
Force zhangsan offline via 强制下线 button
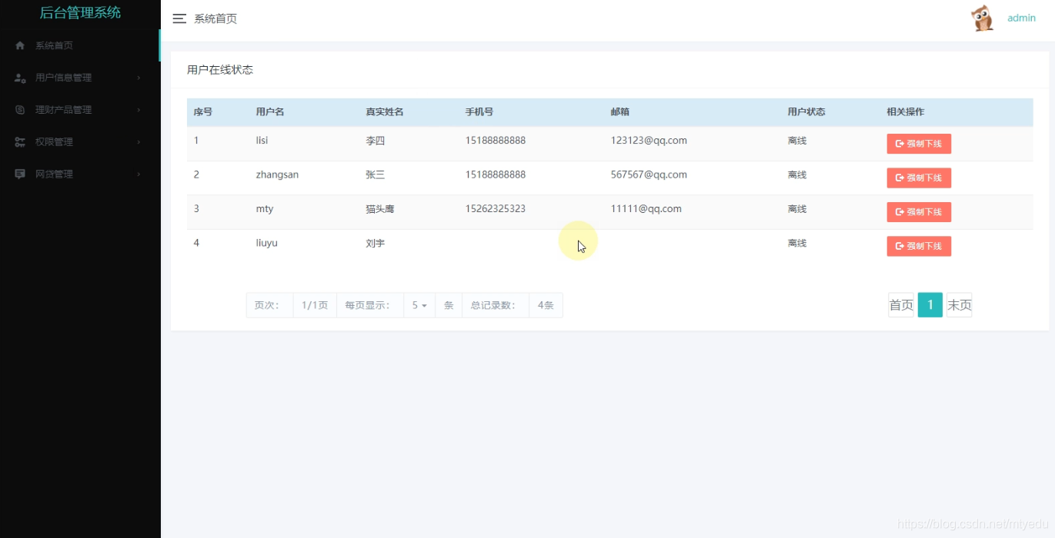tap(919, 178)
